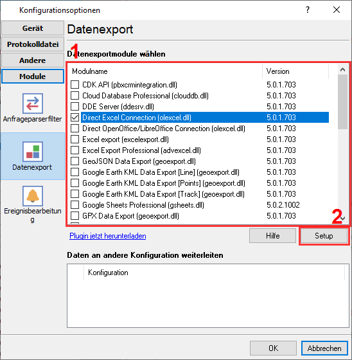Image resolution: width=352 pixels, height=360 pixels.
Task: Select the 'Google Sheets Professional (gsheets.dll)' row text
Action: [143, 205]
